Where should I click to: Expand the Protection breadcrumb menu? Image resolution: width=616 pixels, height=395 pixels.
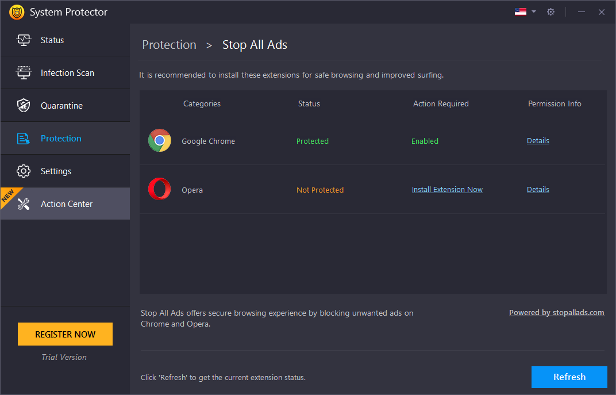point(169,44)
